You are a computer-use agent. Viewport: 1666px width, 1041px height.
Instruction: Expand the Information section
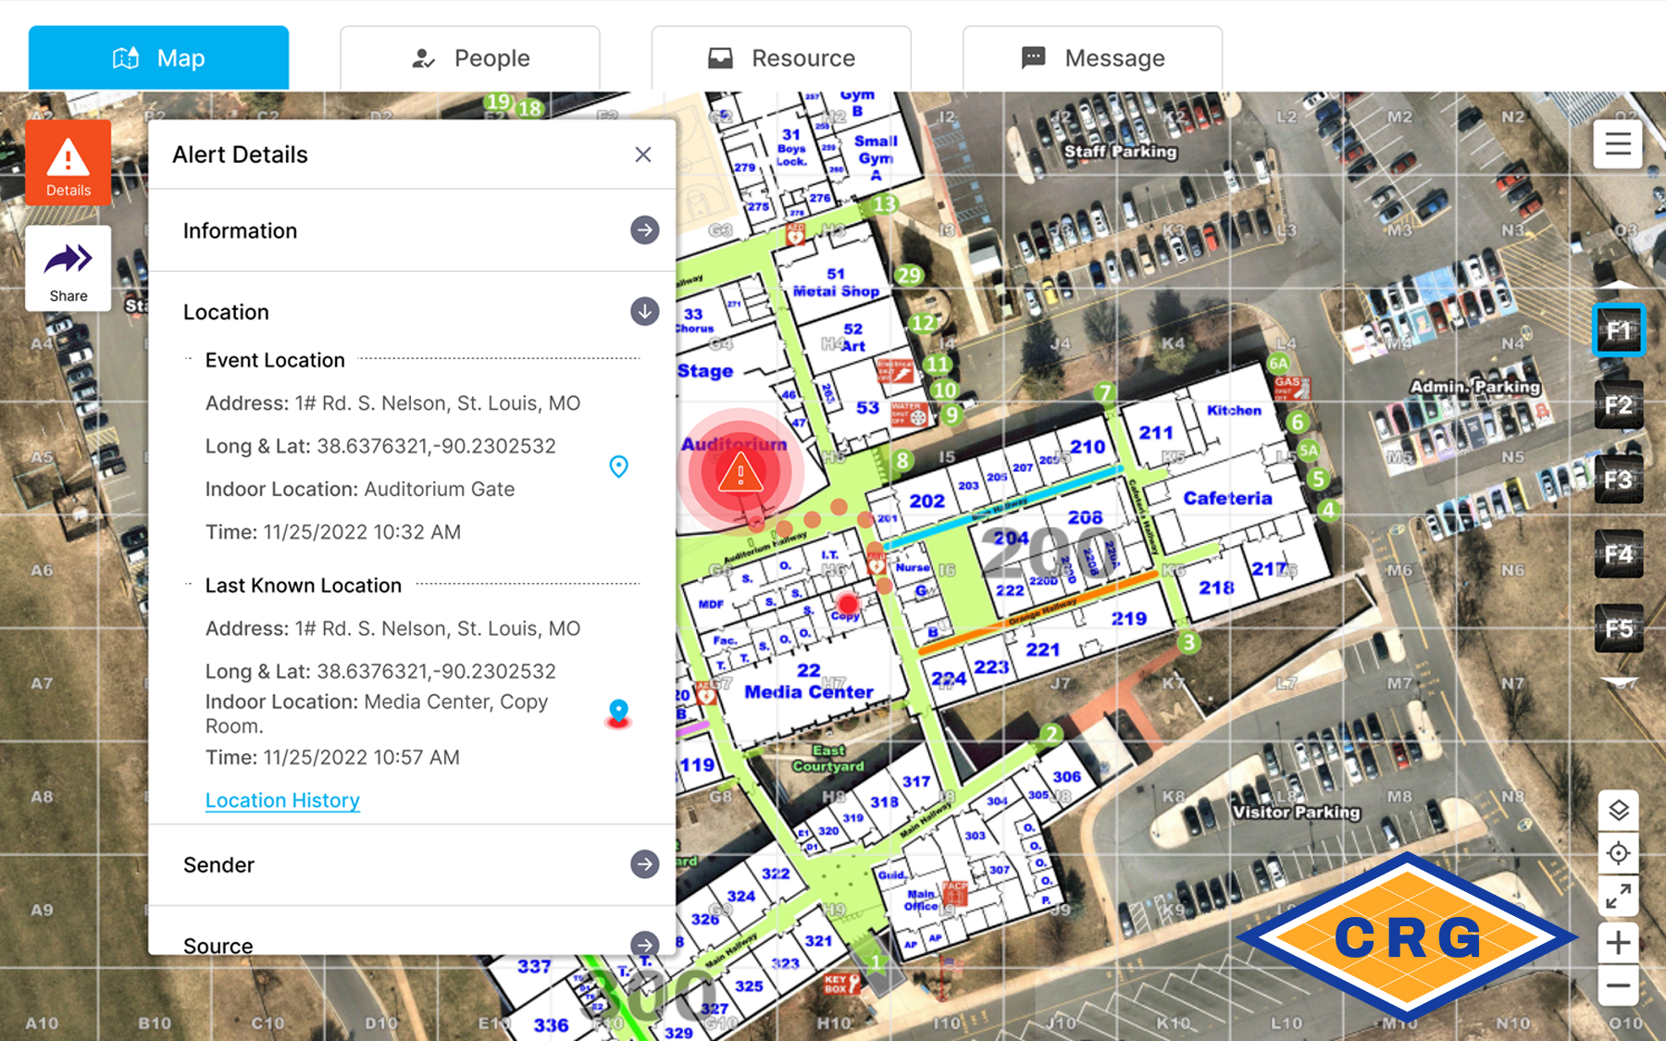644,230
